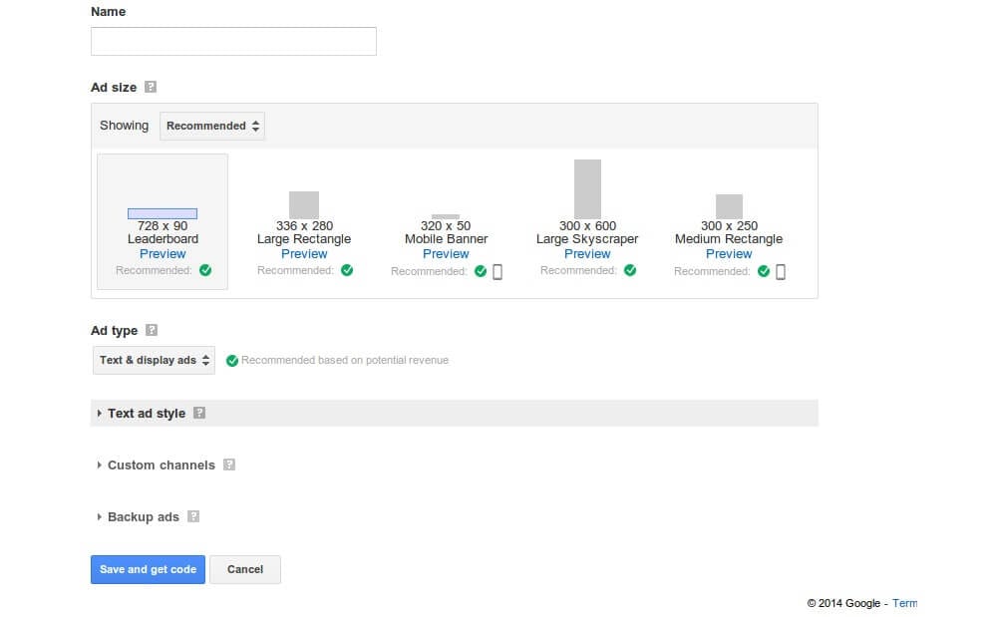Select the 300 x 250 Medium Rectangle thumbnail
This screenshot has width=997, height=617.
click(729, 206)
